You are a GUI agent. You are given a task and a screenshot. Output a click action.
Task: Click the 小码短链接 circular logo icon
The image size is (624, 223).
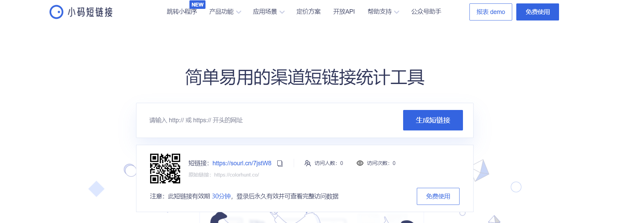tap(56, 12)
